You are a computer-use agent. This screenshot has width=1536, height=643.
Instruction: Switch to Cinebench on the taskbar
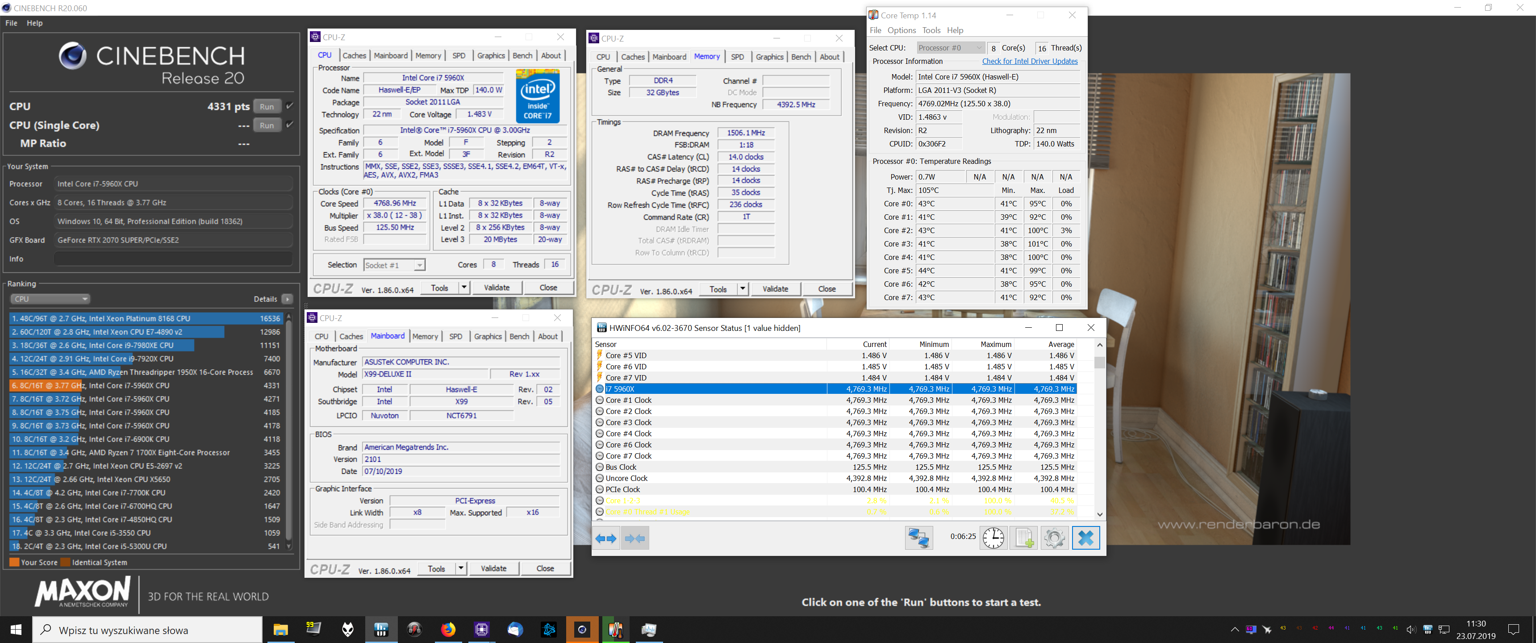(582, 629)
